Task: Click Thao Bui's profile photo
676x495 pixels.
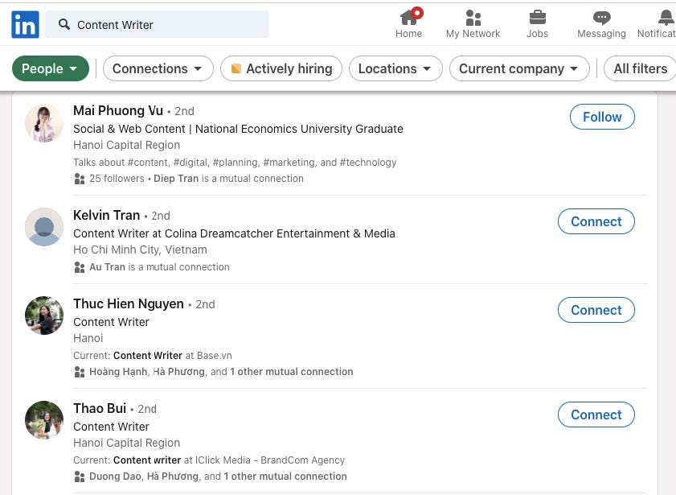Action: 44,420
